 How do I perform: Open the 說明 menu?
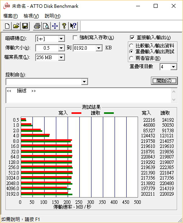(52, 16)
